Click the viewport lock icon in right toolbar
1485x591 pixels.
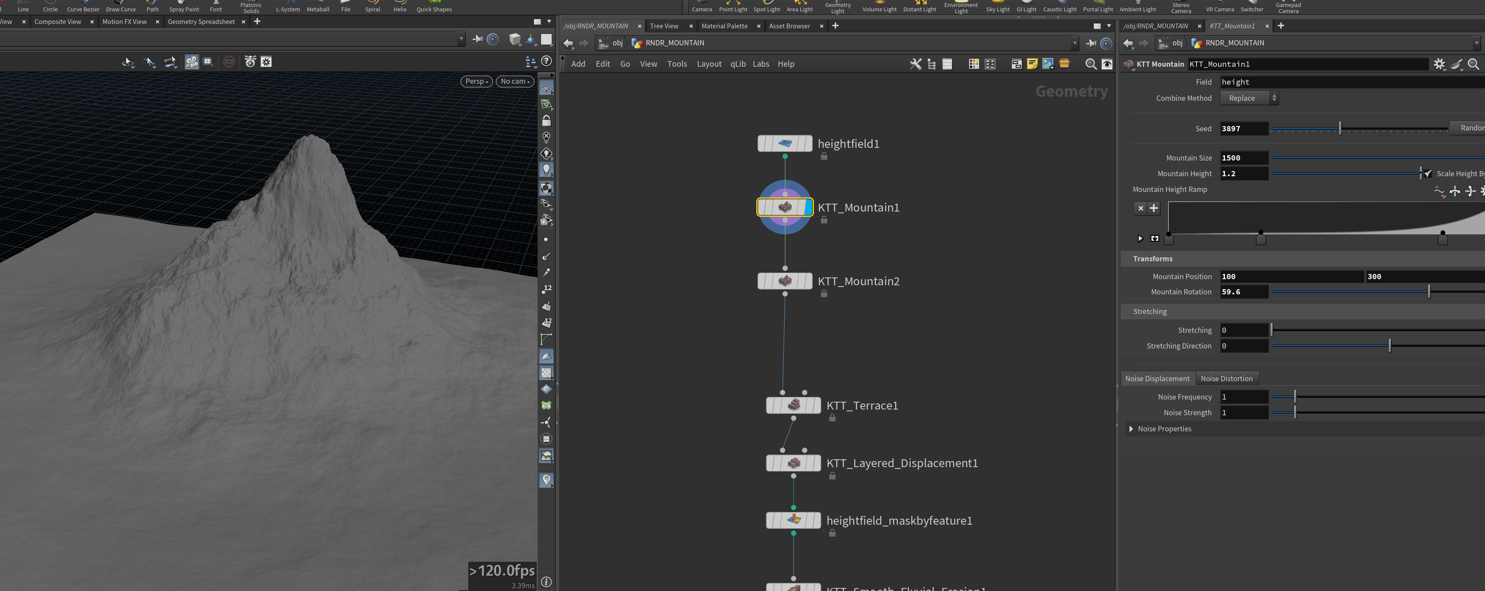pyautogui.click(x=546, y=120)
